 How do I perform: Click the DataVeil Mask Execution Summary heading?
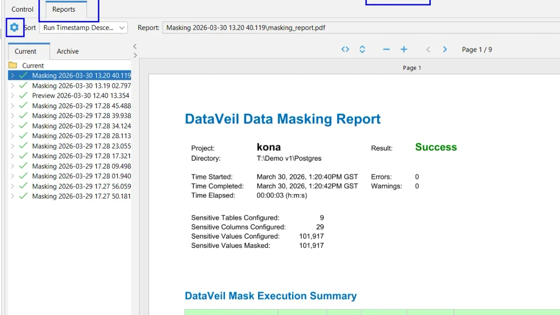tap(271, 296)
